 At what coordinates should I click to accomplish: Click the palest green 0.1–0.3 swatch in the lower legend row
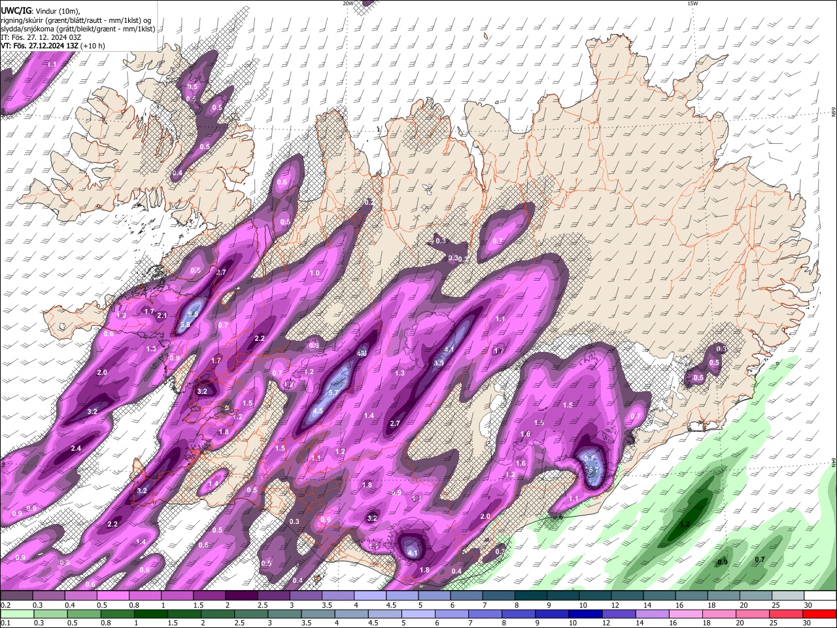click(17, 614)
